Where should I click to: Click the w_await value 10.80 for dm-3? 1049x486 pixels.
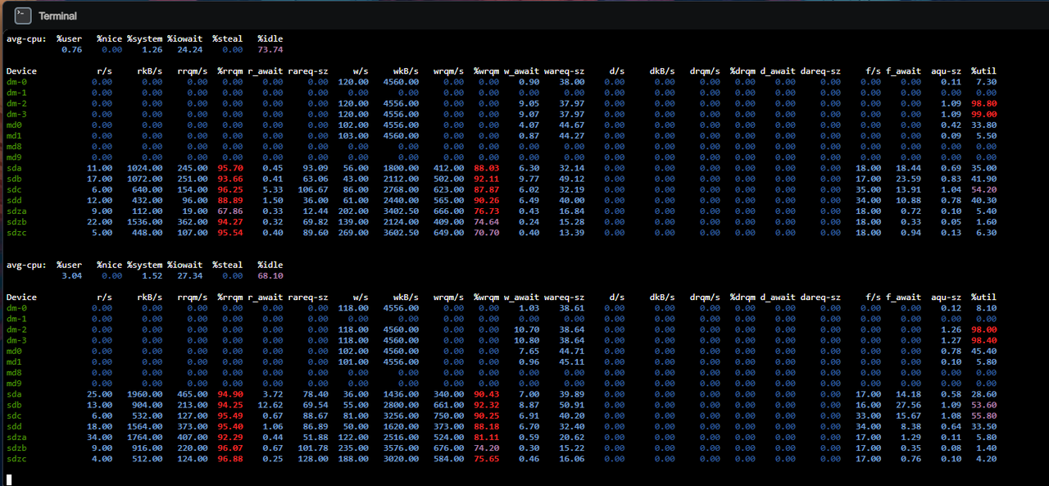526,340
